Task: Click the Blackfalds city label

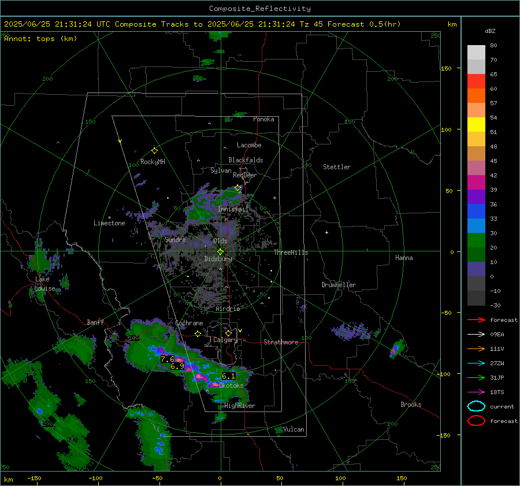Action: [246, 160]
